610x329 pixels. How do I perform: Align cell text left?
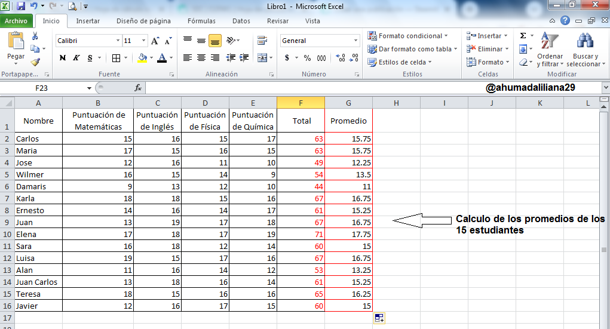coord(188,58)
